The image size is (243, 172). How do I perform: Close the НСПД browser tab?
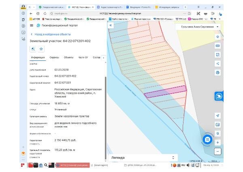(93, 7)
